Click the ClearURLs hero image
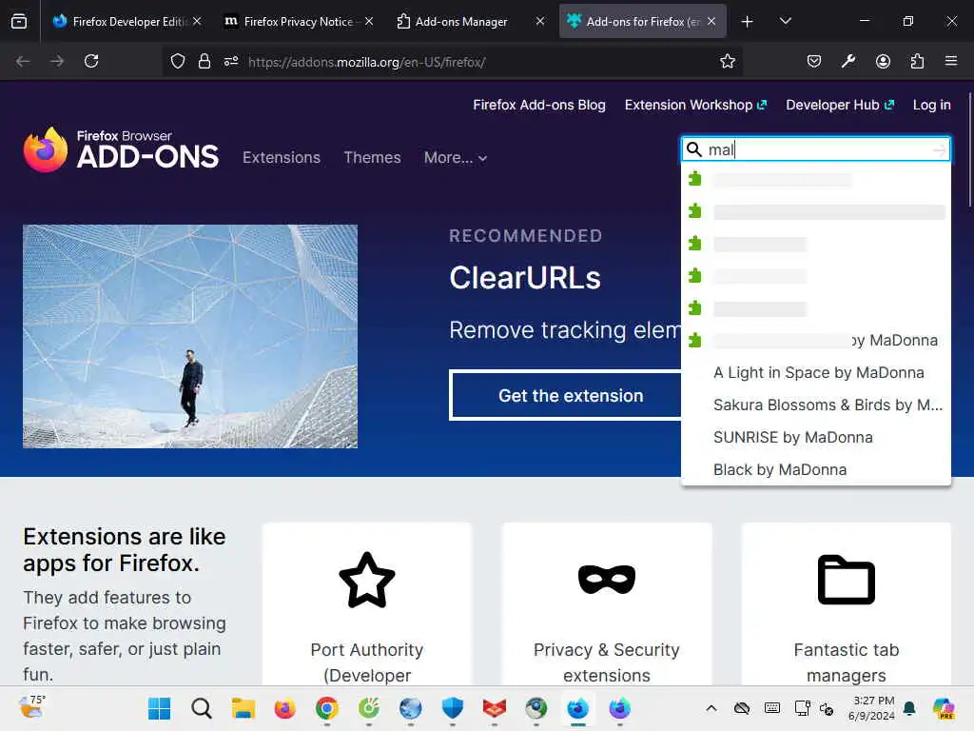 point(190,336)
